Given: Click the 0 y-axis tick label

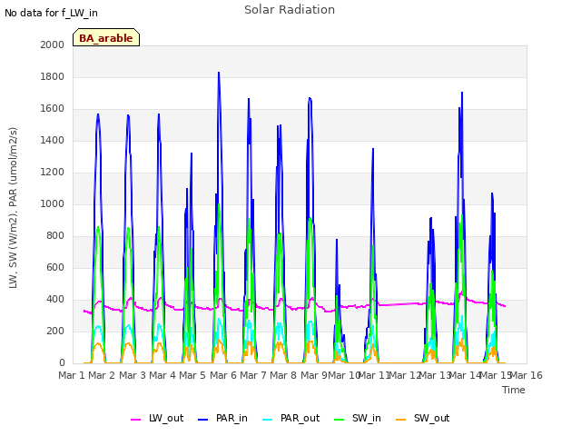Looking at the screenshot, I should point(62,363).
